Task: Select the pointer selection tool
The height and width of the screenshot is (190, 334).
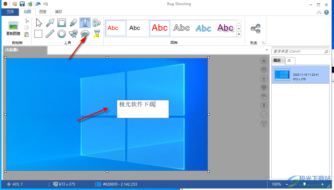Action: 39,23
